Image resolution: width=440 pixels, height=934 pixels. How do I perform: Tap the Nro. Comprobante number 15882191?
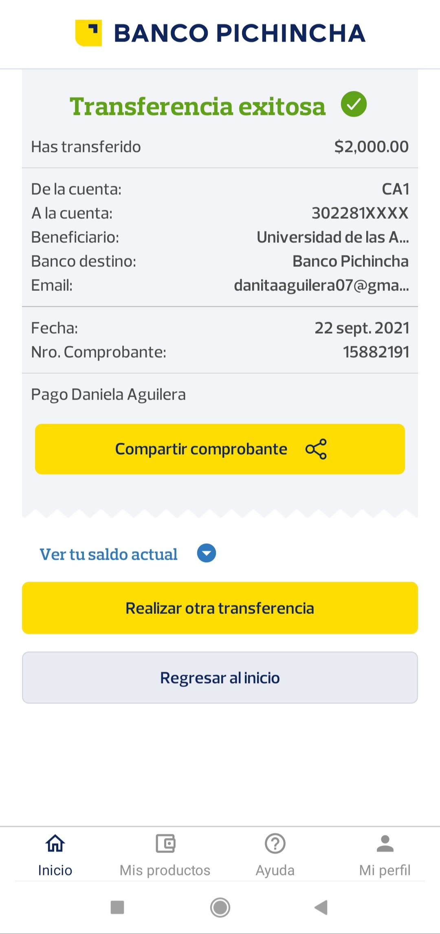point(376,352)
